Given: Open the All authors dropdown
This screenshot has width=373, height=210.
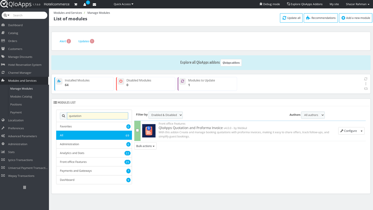Looking at the screenshot, I should pyautogui.click(x=313, y=115).
